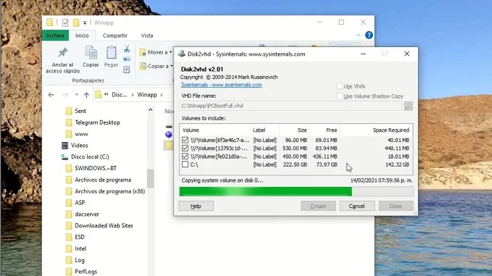
Task: Click the Disk2vhd title bar app icon
Action: coord(181,54)
